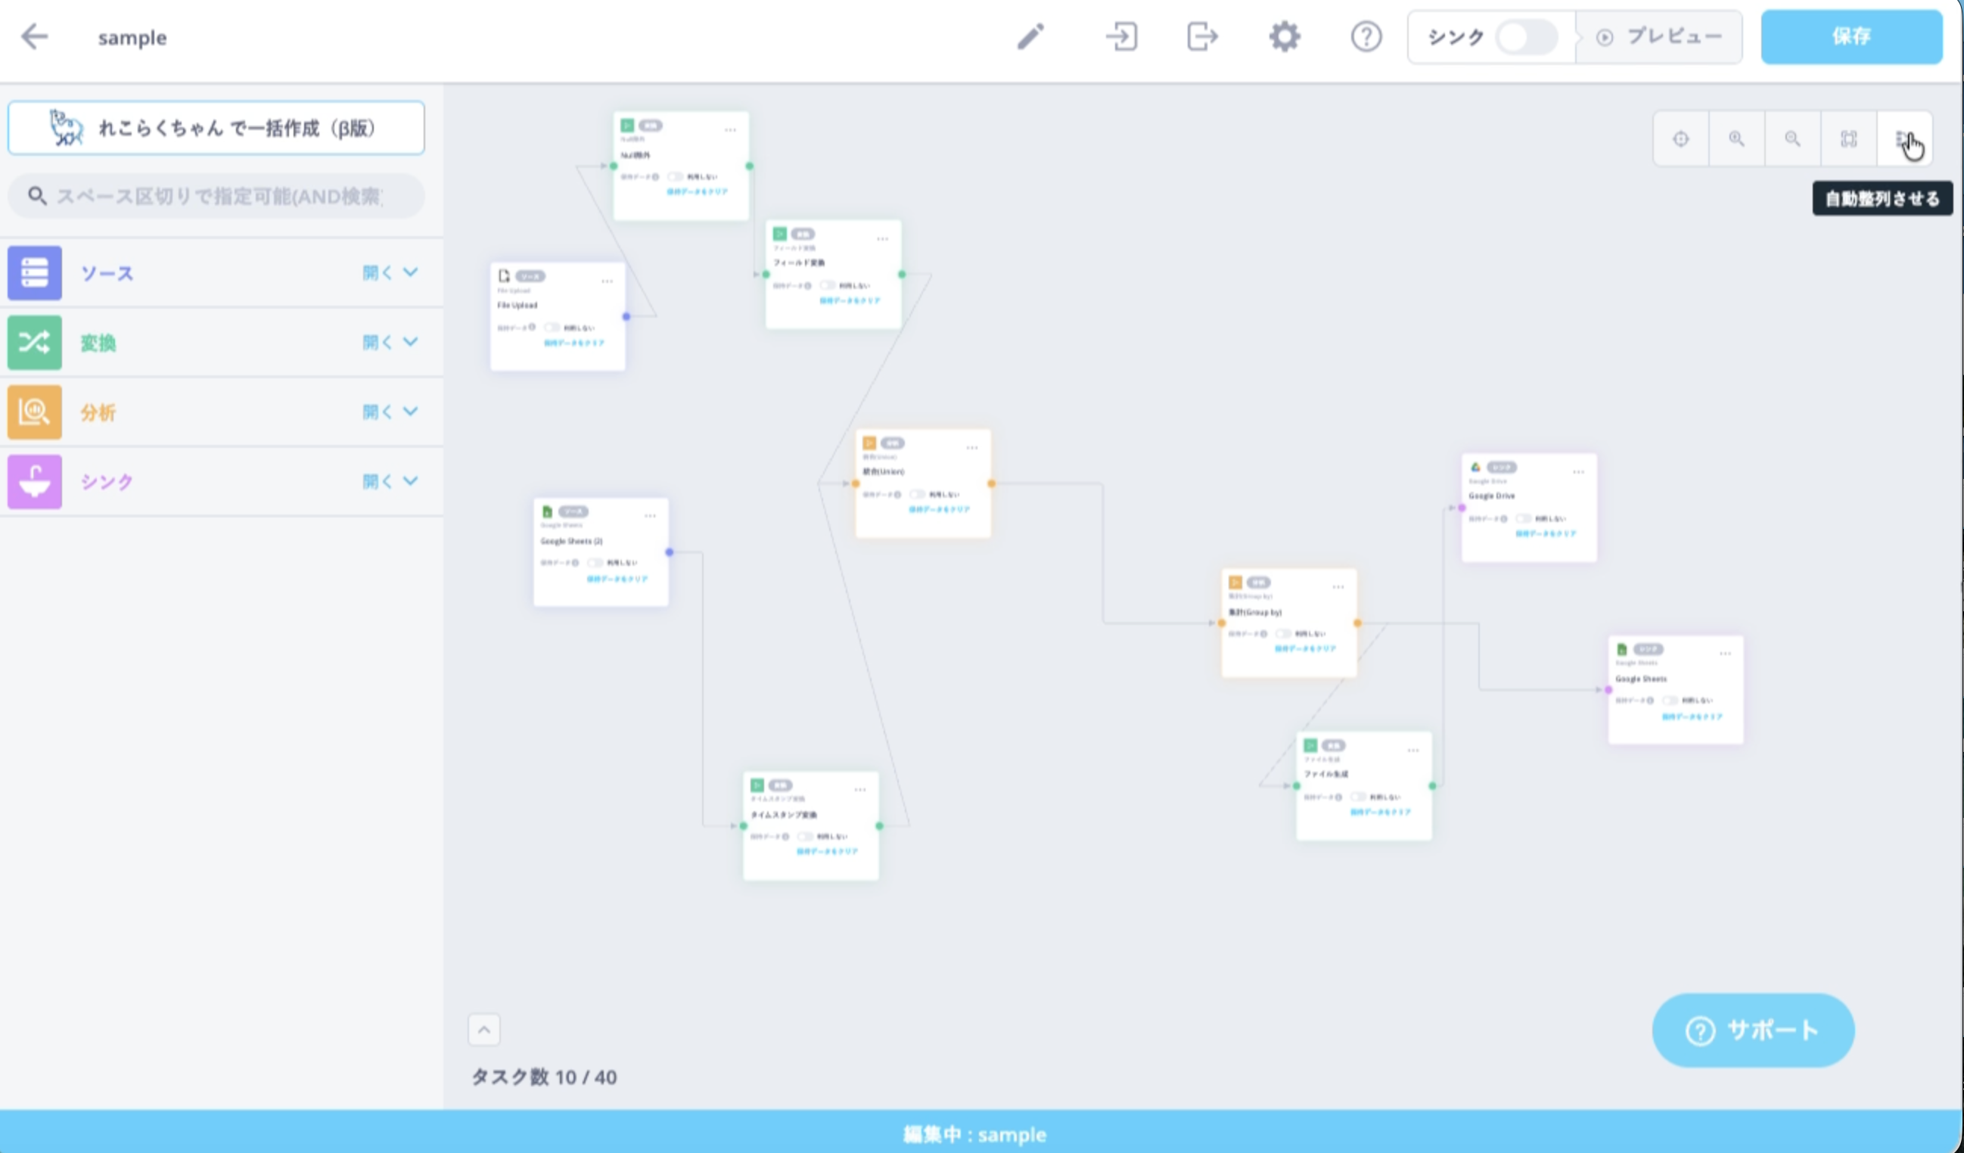
Task: Click the auto-align canvas icon
Action: (x=1904, y=138)
